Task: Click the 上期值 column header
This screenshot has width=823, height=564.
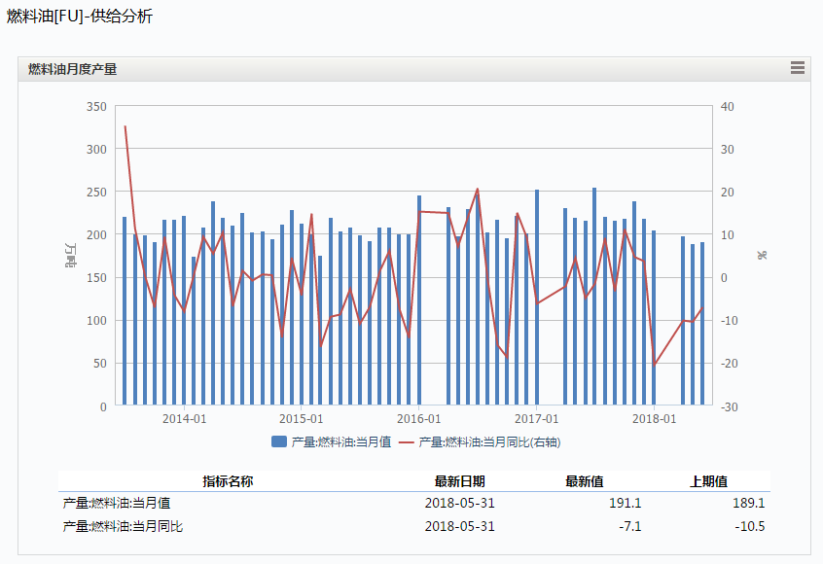Action: coord(708,481)
